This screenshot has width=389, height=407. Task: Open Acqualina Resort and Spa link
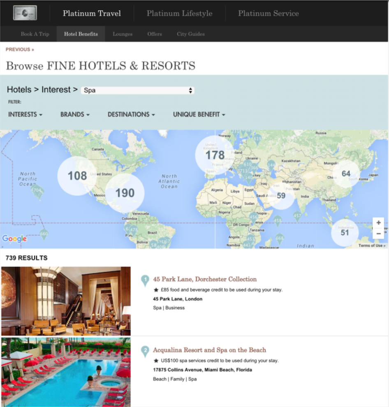[210, 350]
